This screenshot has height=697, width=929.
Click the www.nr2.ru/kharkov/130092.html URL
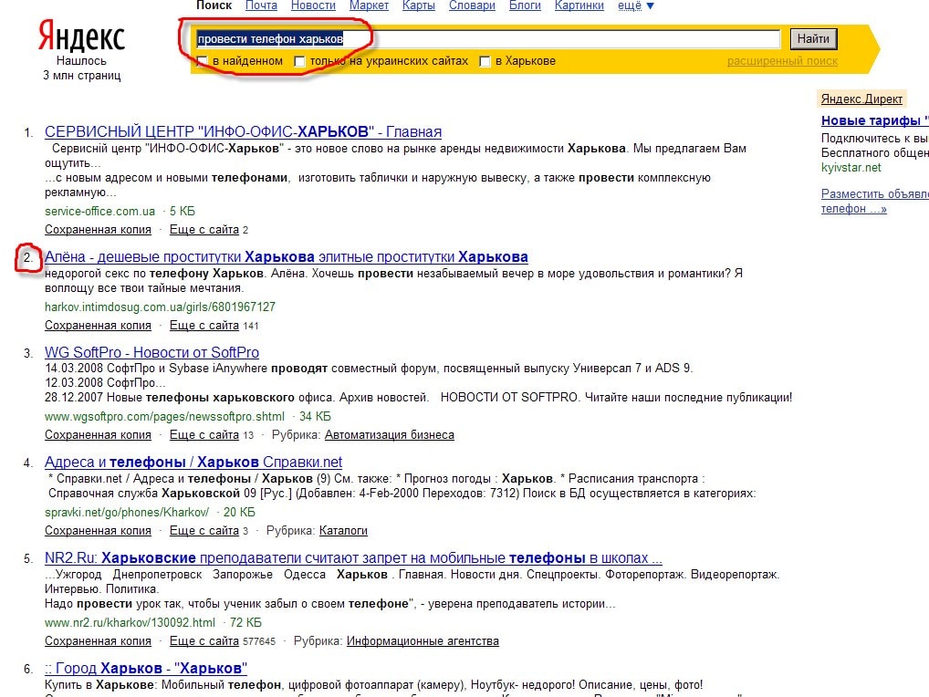click(130, 623)
